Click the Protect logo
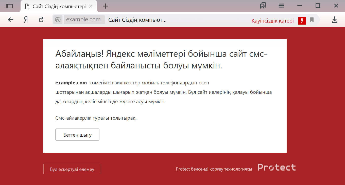 [277, 167]
